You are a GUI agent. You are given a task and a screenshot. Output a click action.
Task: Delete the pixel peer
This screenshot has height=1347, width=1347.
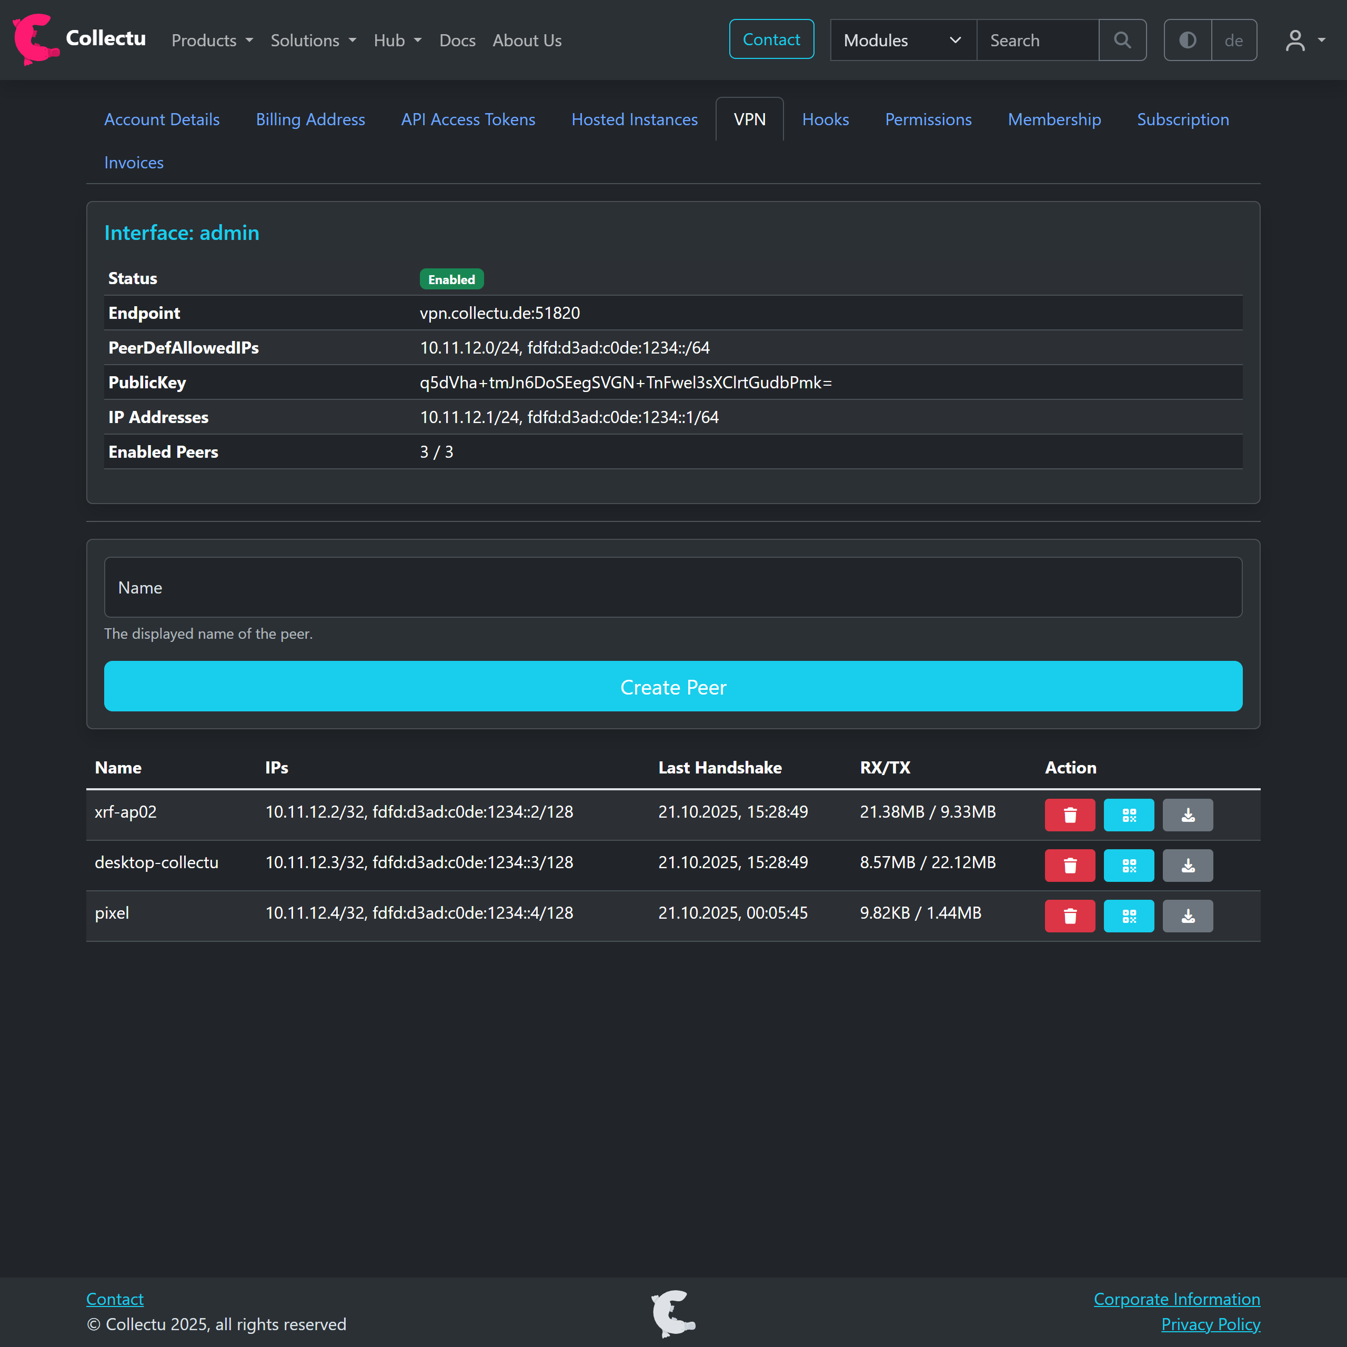click(x=1070, y=916)
